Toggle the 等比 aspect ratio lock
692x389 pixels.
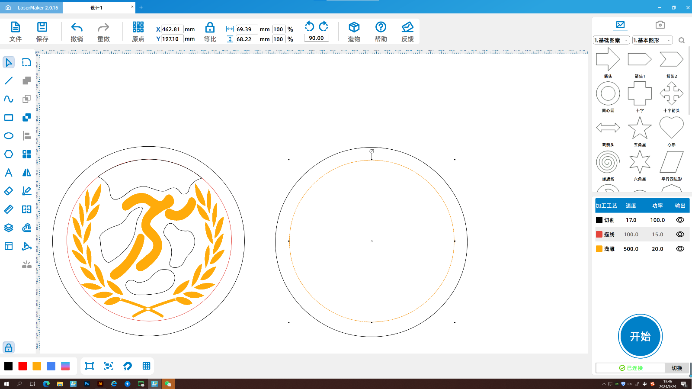(210, 28)
